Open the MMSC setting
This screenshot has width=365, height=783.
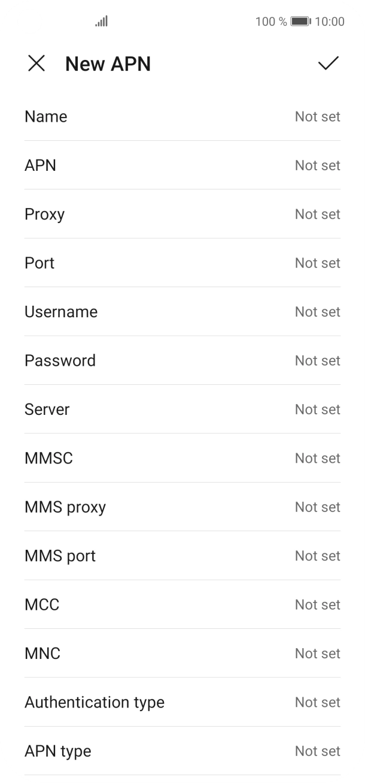coord(182,458)
